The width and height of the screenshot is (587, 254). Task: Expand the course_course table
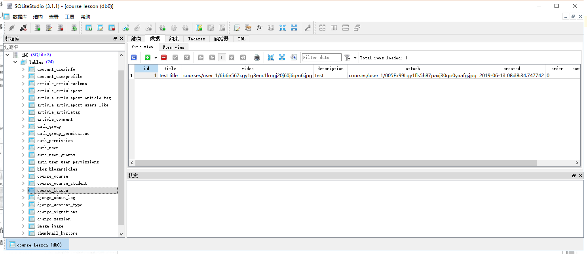[x=23, y=176]
